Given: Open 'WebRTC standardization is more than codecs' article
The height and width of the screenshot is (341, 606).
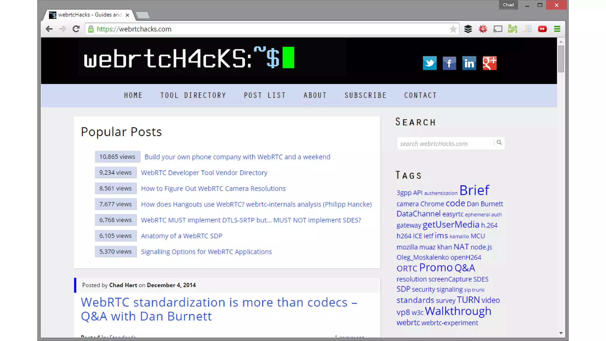Looking at the screenshot, I should (x=219, y=309).
